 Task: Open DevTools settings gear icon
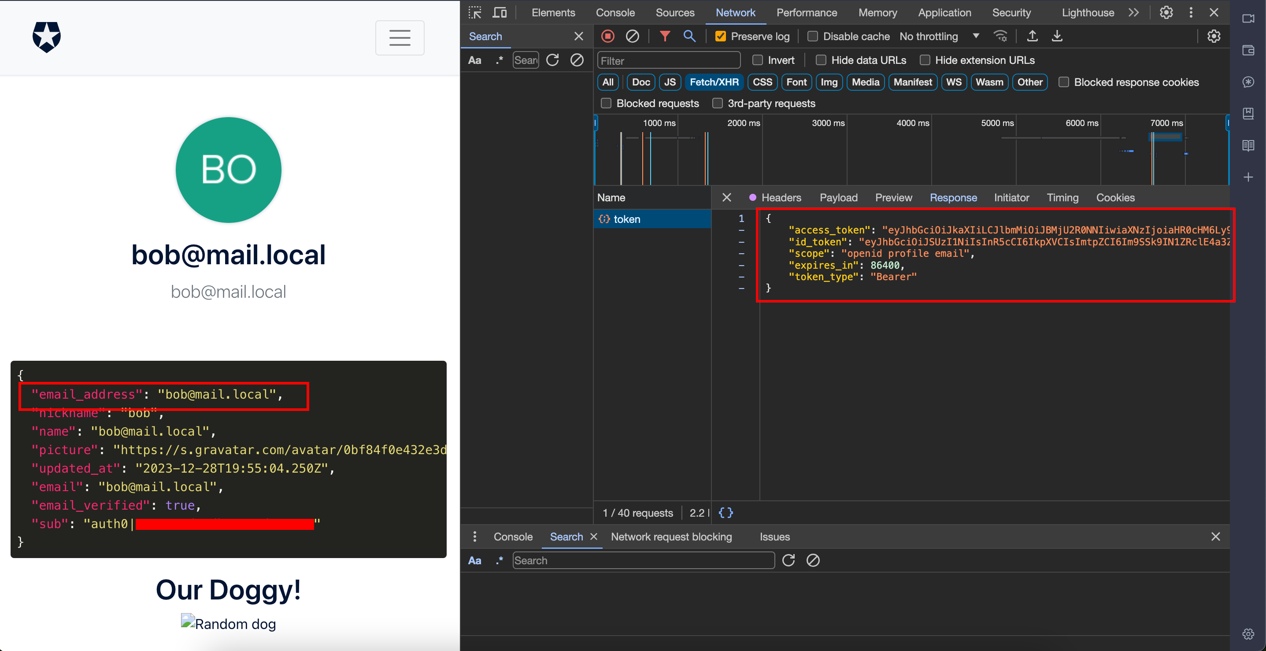click(1166, 13)
